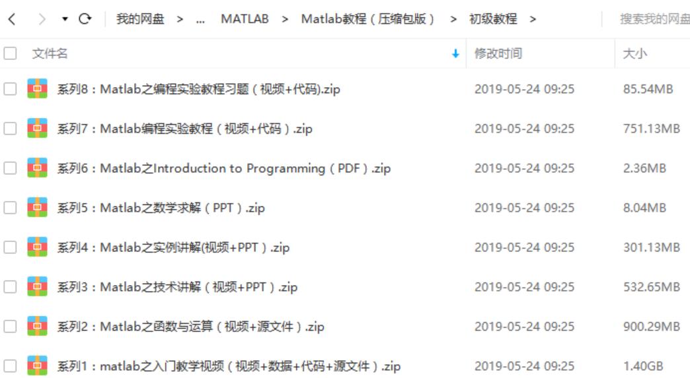Go forward with the right arrow

click(x=42, y=19)
